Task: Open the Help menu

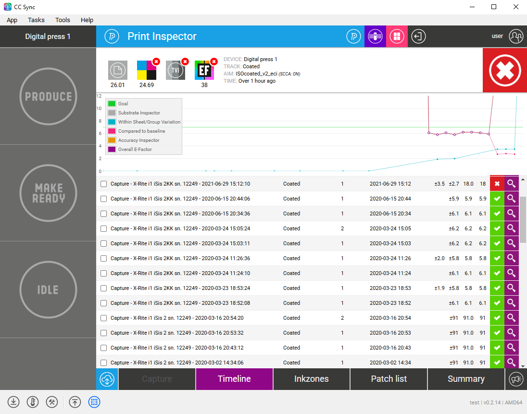Action: click(87, 20)
